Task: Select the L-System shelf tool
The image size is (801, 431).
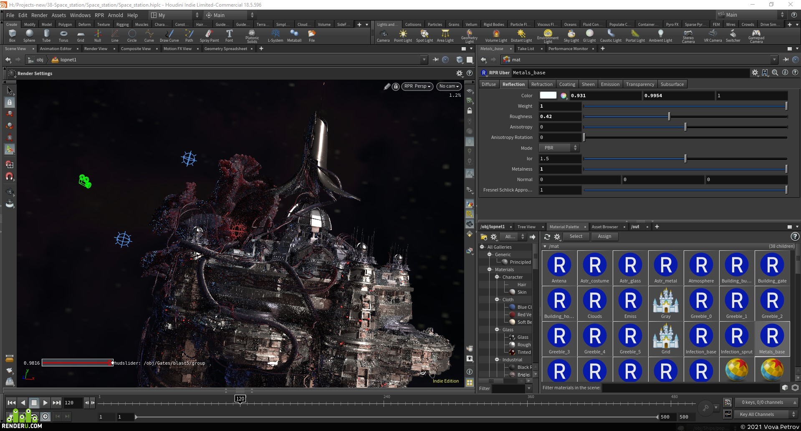Action: [x=275, y=35]
